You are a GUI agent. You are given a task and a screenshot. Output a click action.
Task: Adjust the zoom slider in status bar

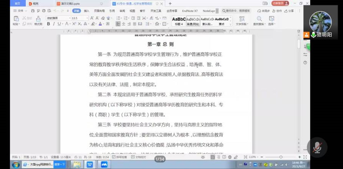pos(281,157)
